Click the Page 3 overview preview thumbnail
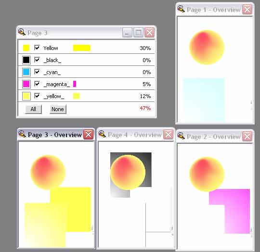The height and width of the screenshot is (252, 260). [x=56, y=195]
